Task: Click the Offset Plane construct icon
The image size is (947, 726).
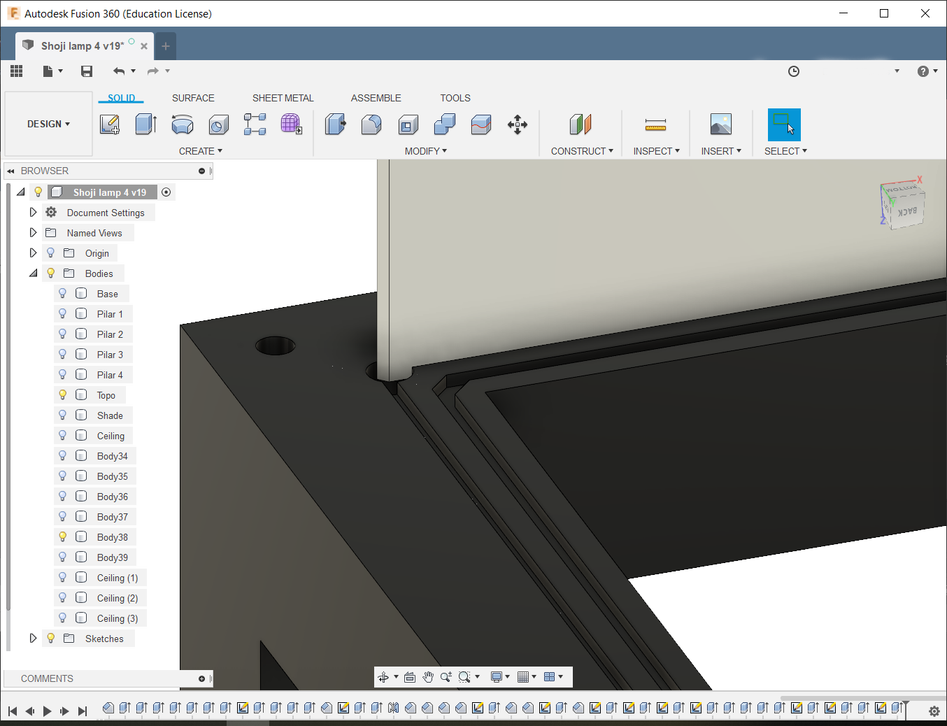Action: tap(581, 124)
